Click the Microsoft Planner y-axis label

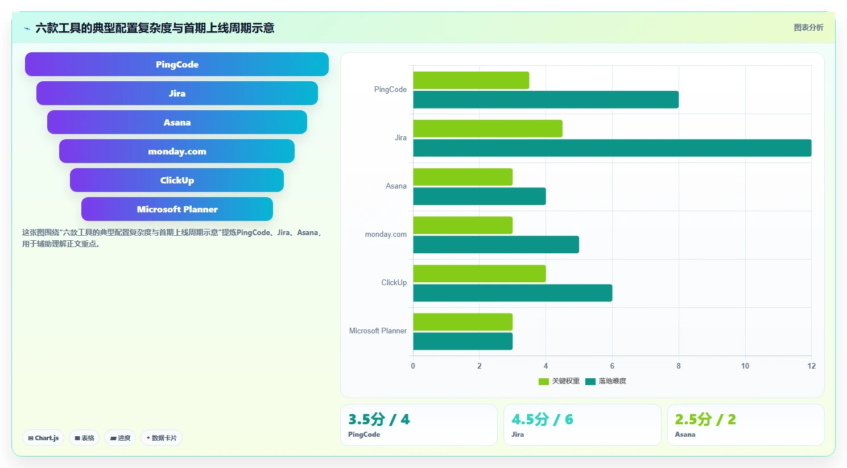(378, 331)
